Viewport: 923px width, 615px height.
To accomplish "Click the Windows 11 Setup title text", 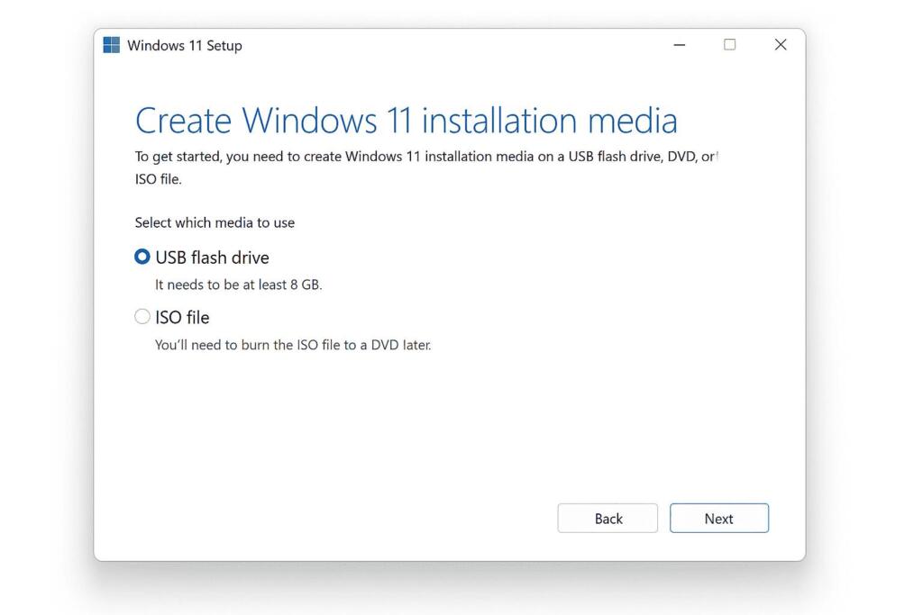I will (184, 45).
